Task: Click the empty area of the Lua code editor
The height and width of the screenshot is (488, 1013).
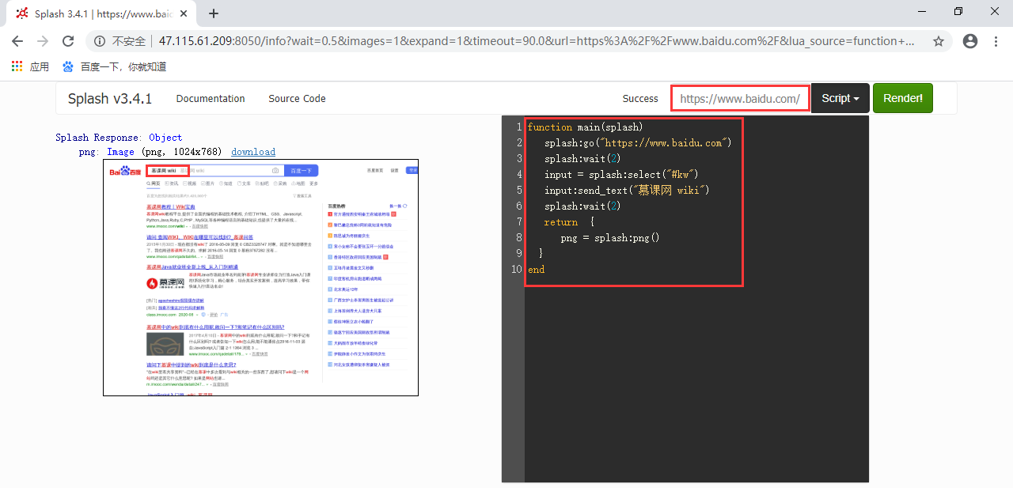Action: pyautogui.click(x=696, y=380)
